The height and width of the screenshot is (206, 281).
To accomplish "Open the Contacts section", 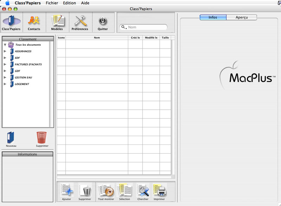I will pyautogui.click(x=34, y=20).
